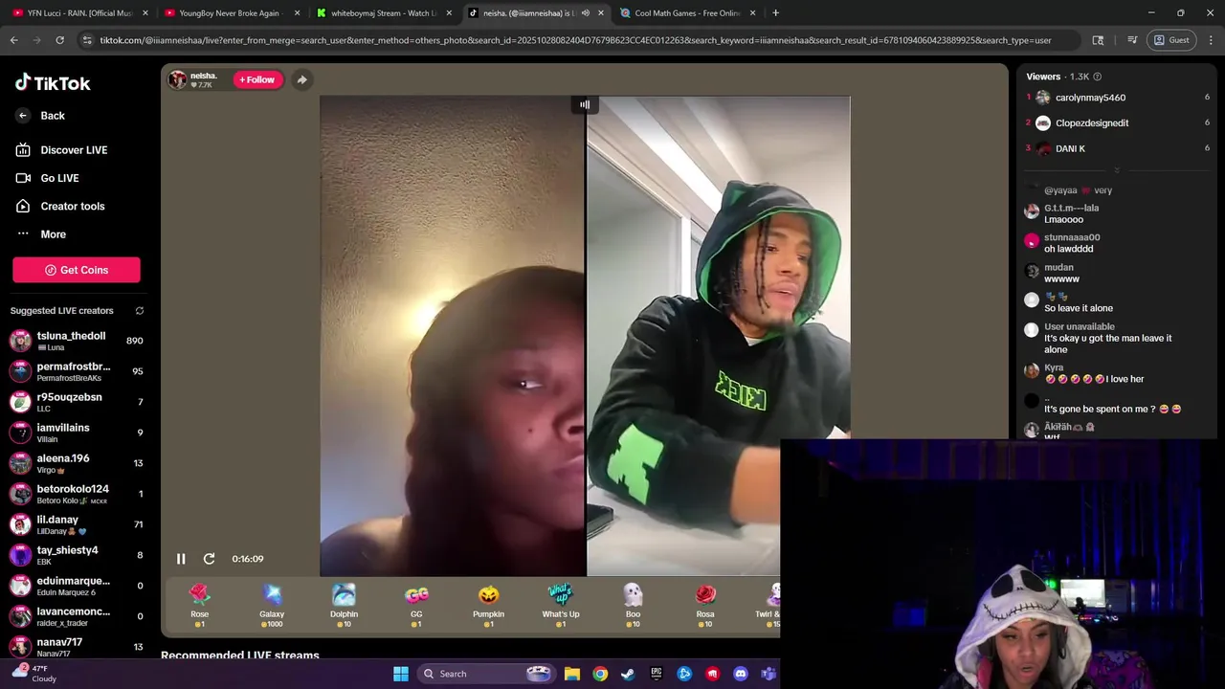The image size is (1225, 689).
Task: Share the live stream via arrow icon
Action: pyautogui.click(x=301, y=79)
